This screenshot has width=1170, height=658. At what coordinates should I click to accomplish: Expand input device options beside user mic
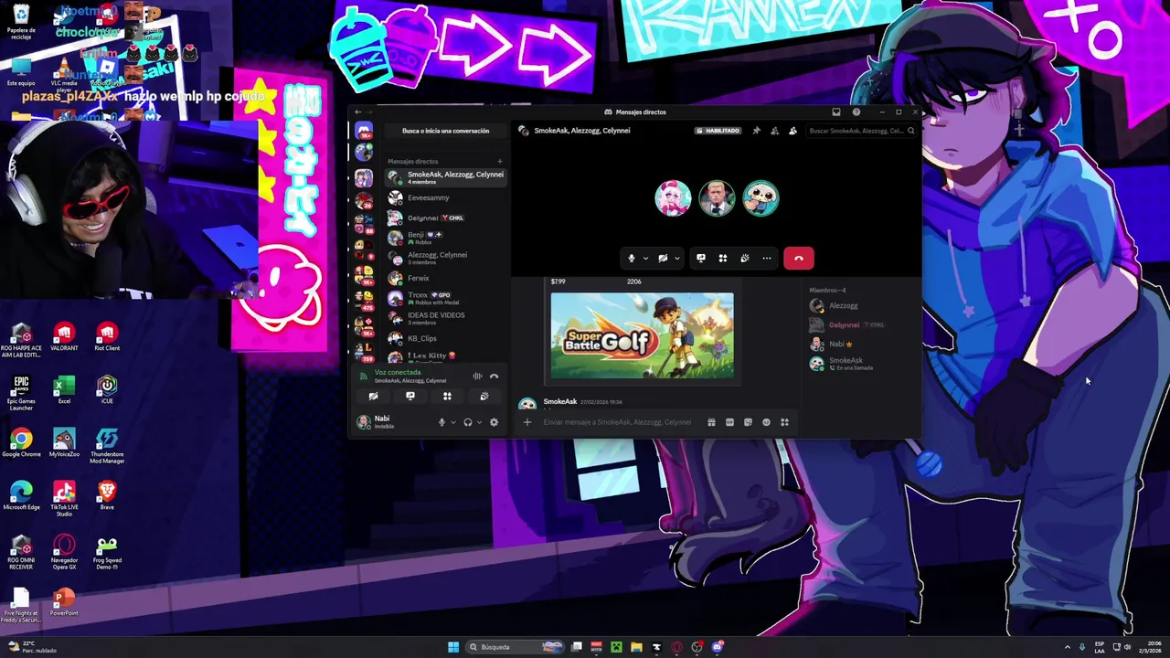point(452,422)
